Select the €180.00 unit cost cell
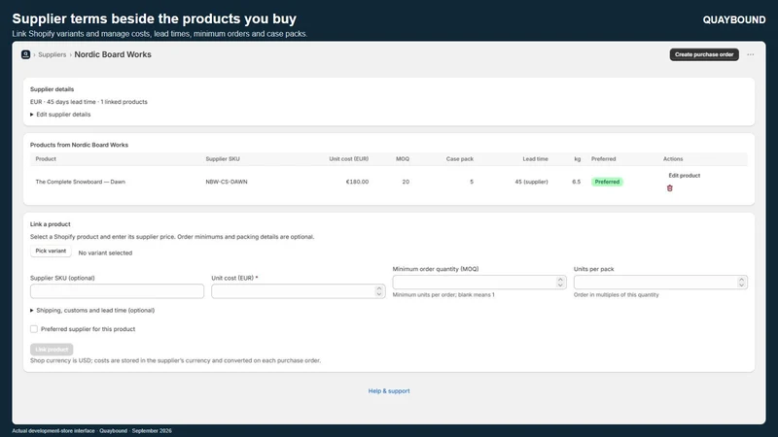778x437 pixels. click(357, 182)
